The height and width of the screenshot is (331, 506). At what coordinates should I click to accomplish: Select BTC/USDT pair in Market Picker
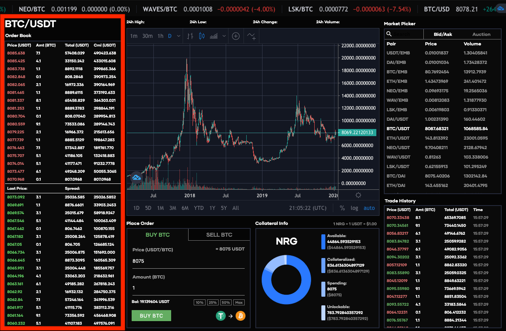click(x=443, y=129)
